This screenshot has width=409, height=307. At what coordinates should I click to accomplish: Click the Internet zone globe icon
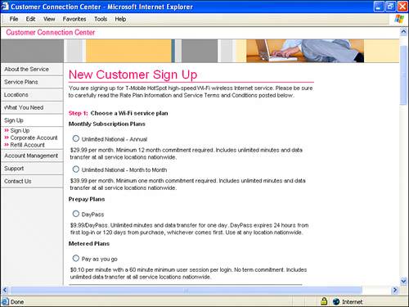click(x=336, y=301)
